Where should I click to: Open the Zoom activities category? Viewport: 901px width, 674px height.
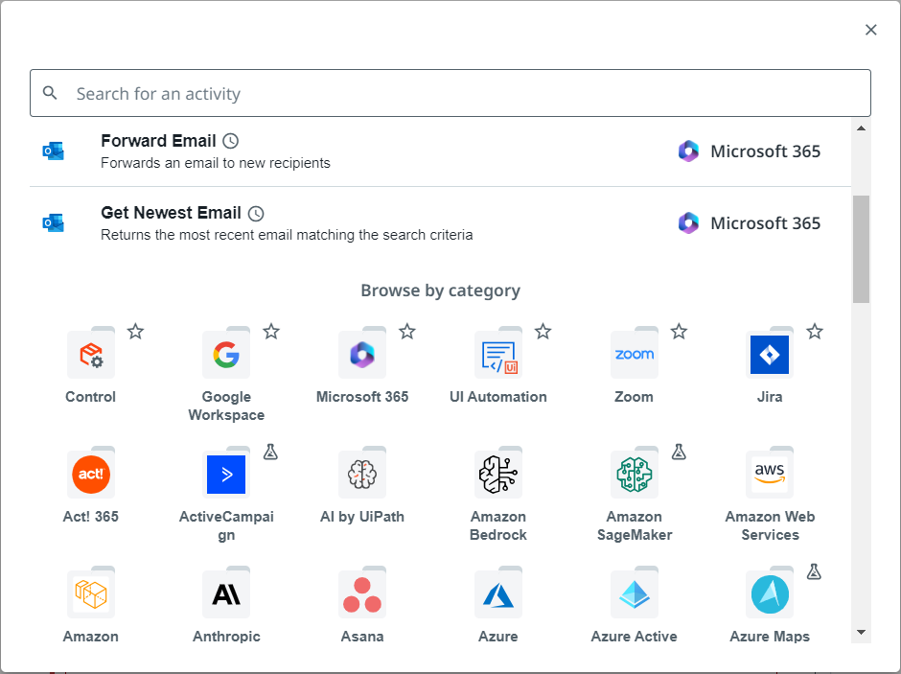634,356
